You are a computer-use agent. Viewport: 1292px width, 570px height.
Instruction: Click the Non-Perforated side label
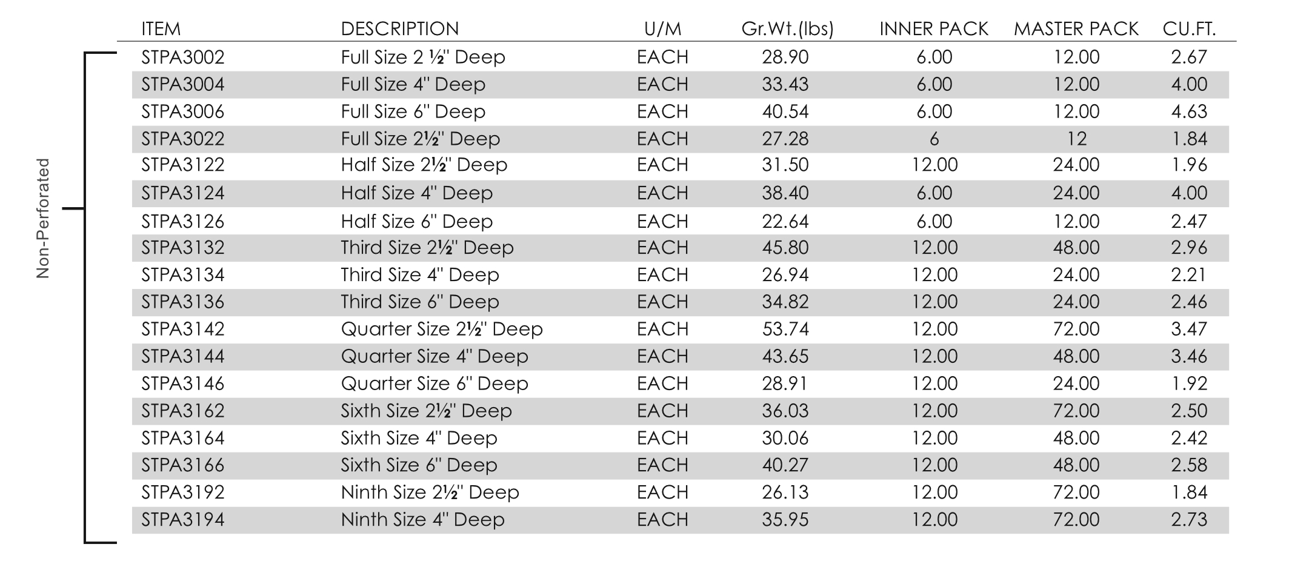pyautogui.click(x=42, y=218)
